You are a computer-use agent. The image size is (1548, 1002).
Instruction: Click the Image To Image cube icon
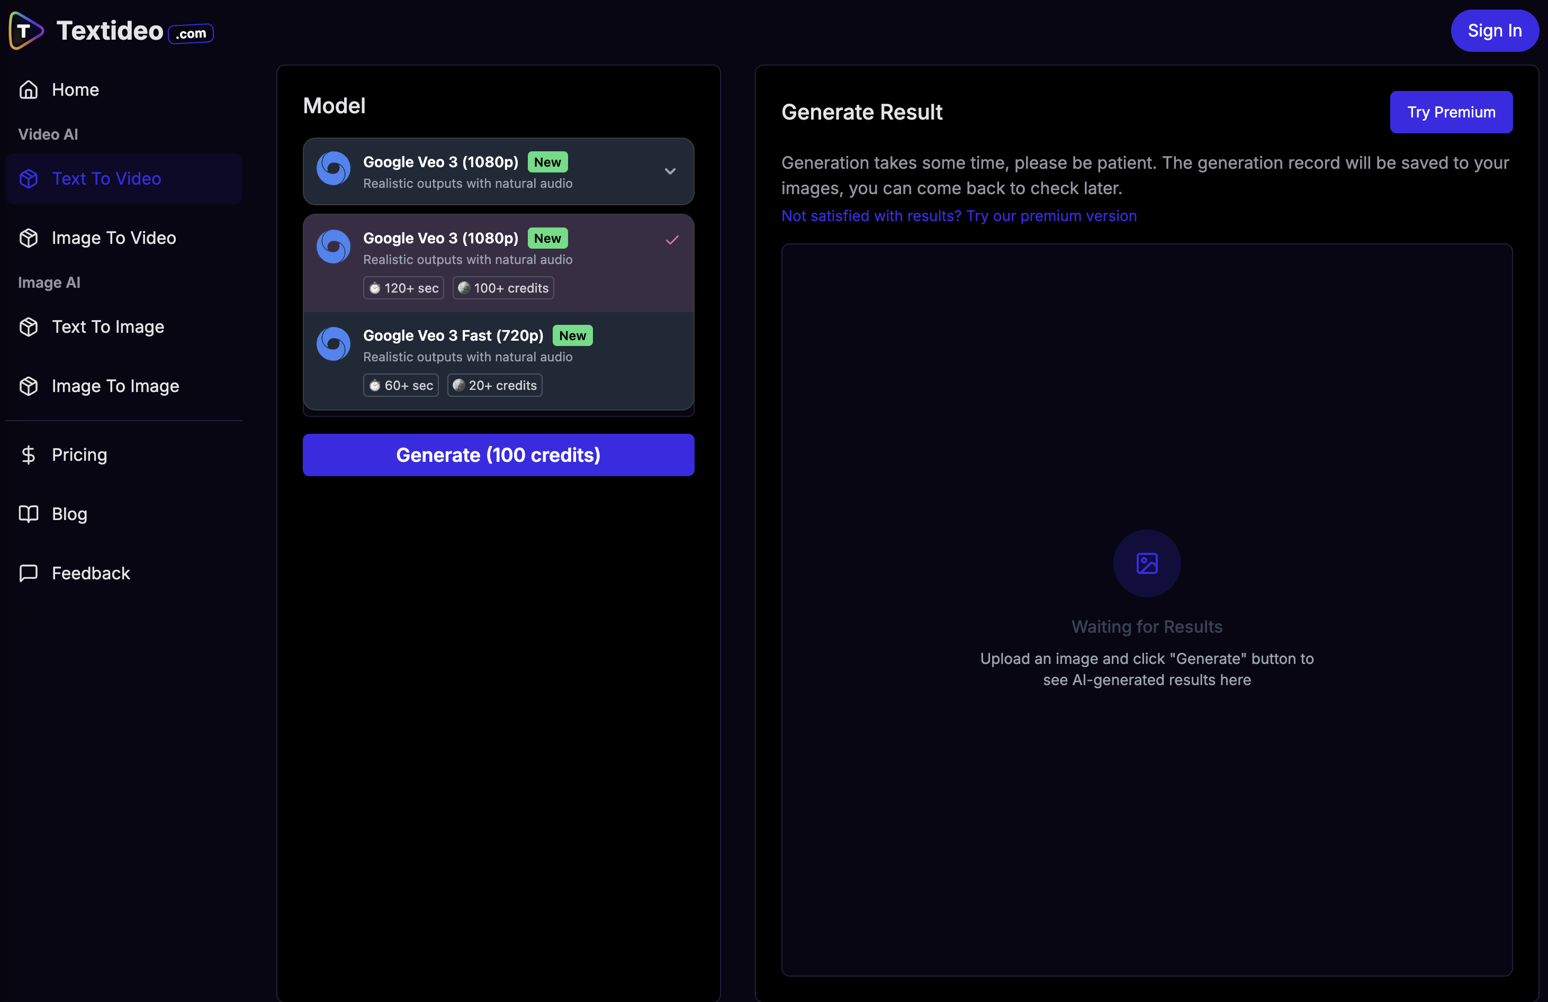coord(29,386)
